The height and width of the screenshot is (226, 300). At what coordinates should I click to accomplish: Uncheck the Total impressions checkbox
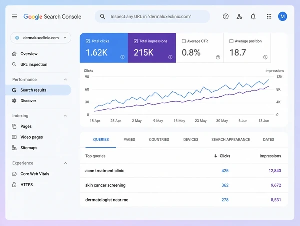tap(136, 41)
